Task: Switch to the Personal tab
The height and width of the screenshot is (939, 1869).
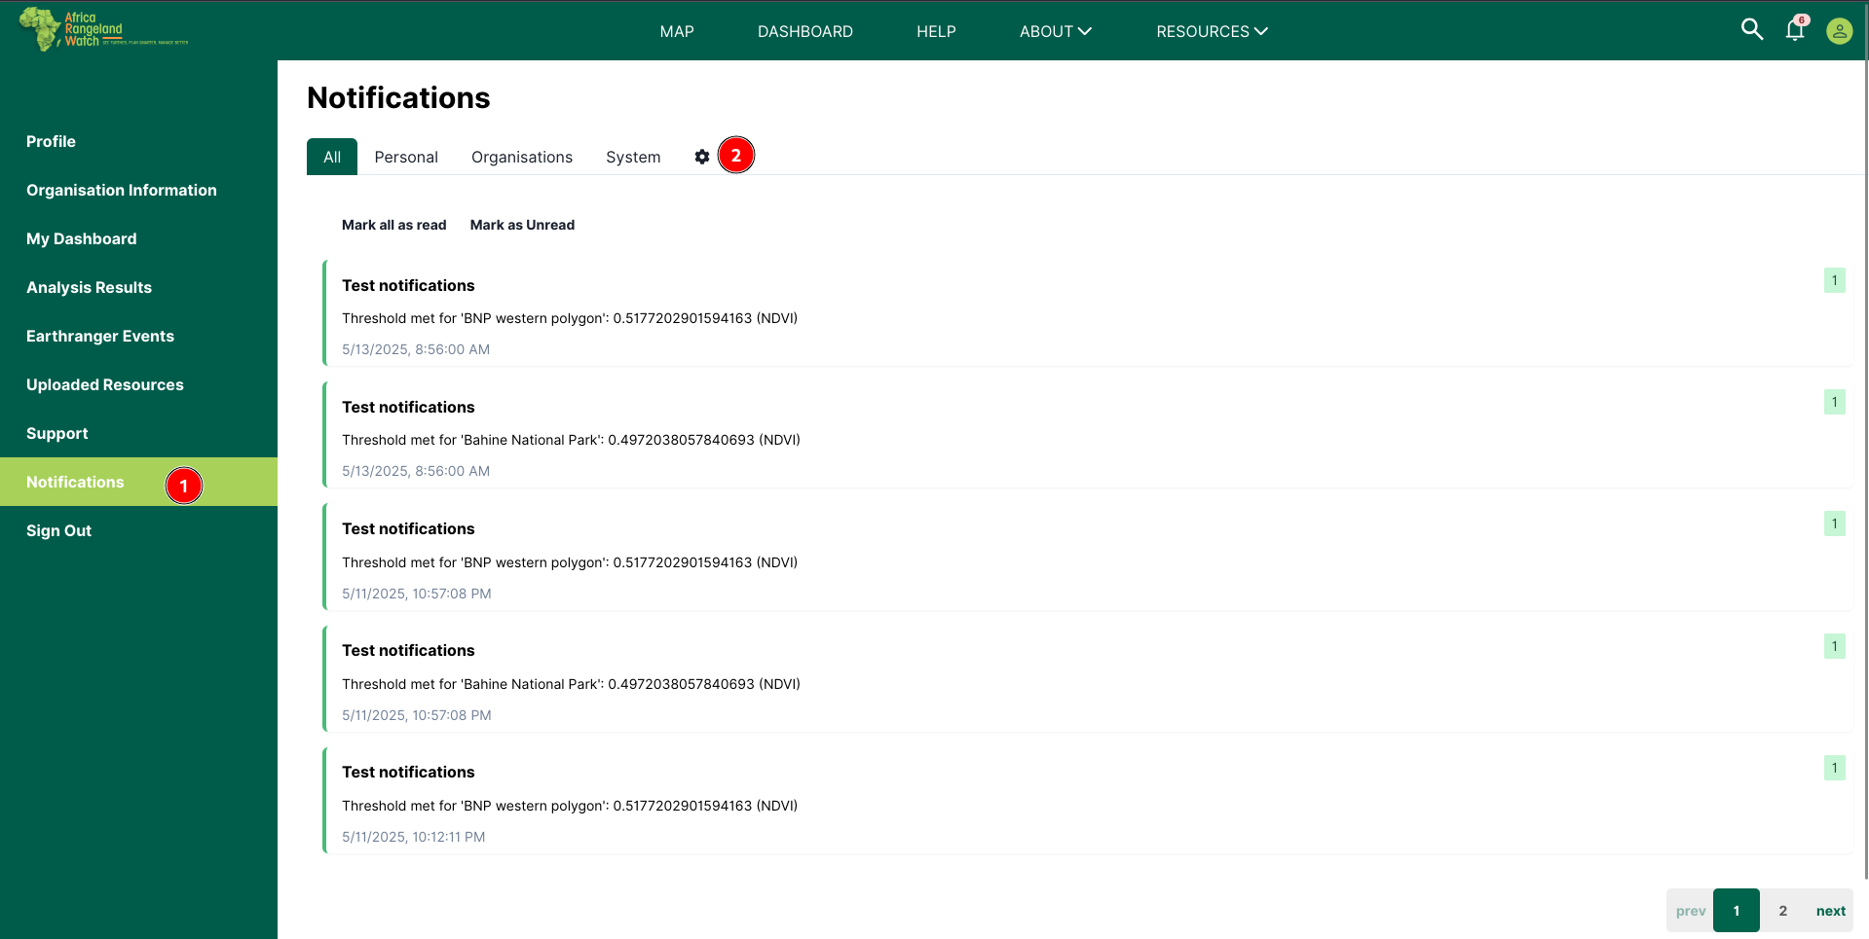Action: pyautogui.click(x=406, y=157)
